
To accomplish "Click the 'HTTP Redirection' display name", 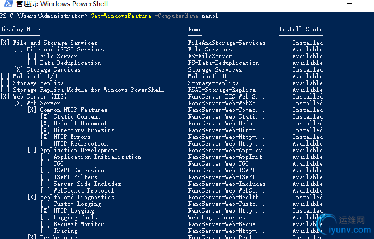I will [81, 143].
